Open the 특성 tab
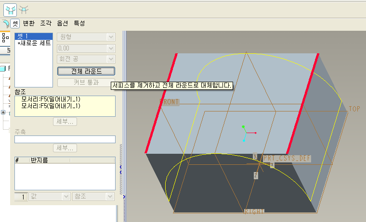This screenshot has height=222, width=366. click(x=79, y=23)
